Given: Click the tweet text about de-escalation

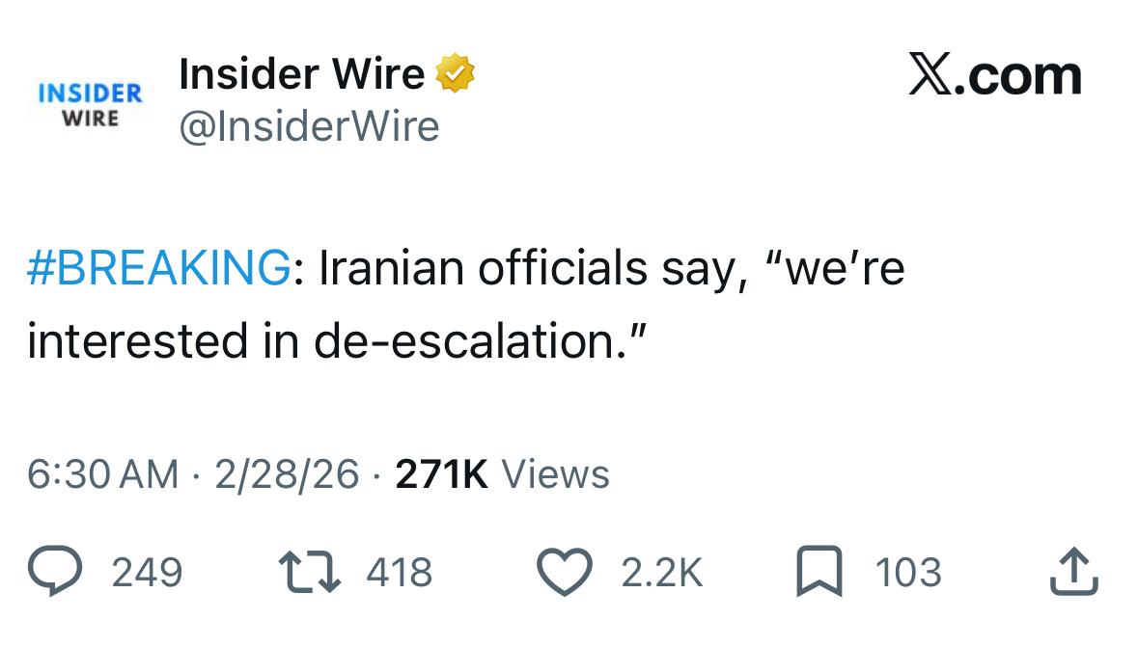Looking at the screenshot, I should point(463,305).
